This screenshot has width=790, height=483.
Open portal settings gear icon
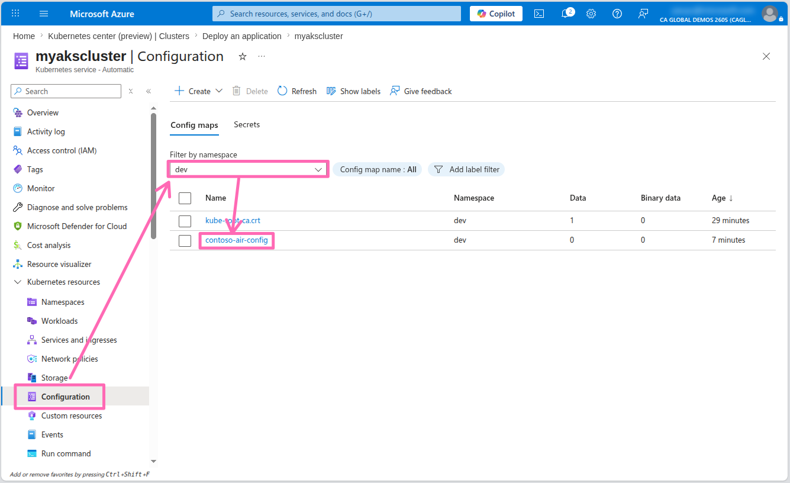pos(591,14)
